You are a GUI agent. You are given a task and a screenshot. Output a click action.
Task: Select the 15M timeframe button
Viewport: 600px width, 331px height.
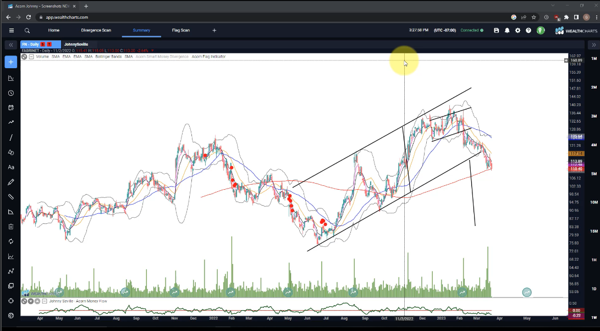[x=594, y=231]
